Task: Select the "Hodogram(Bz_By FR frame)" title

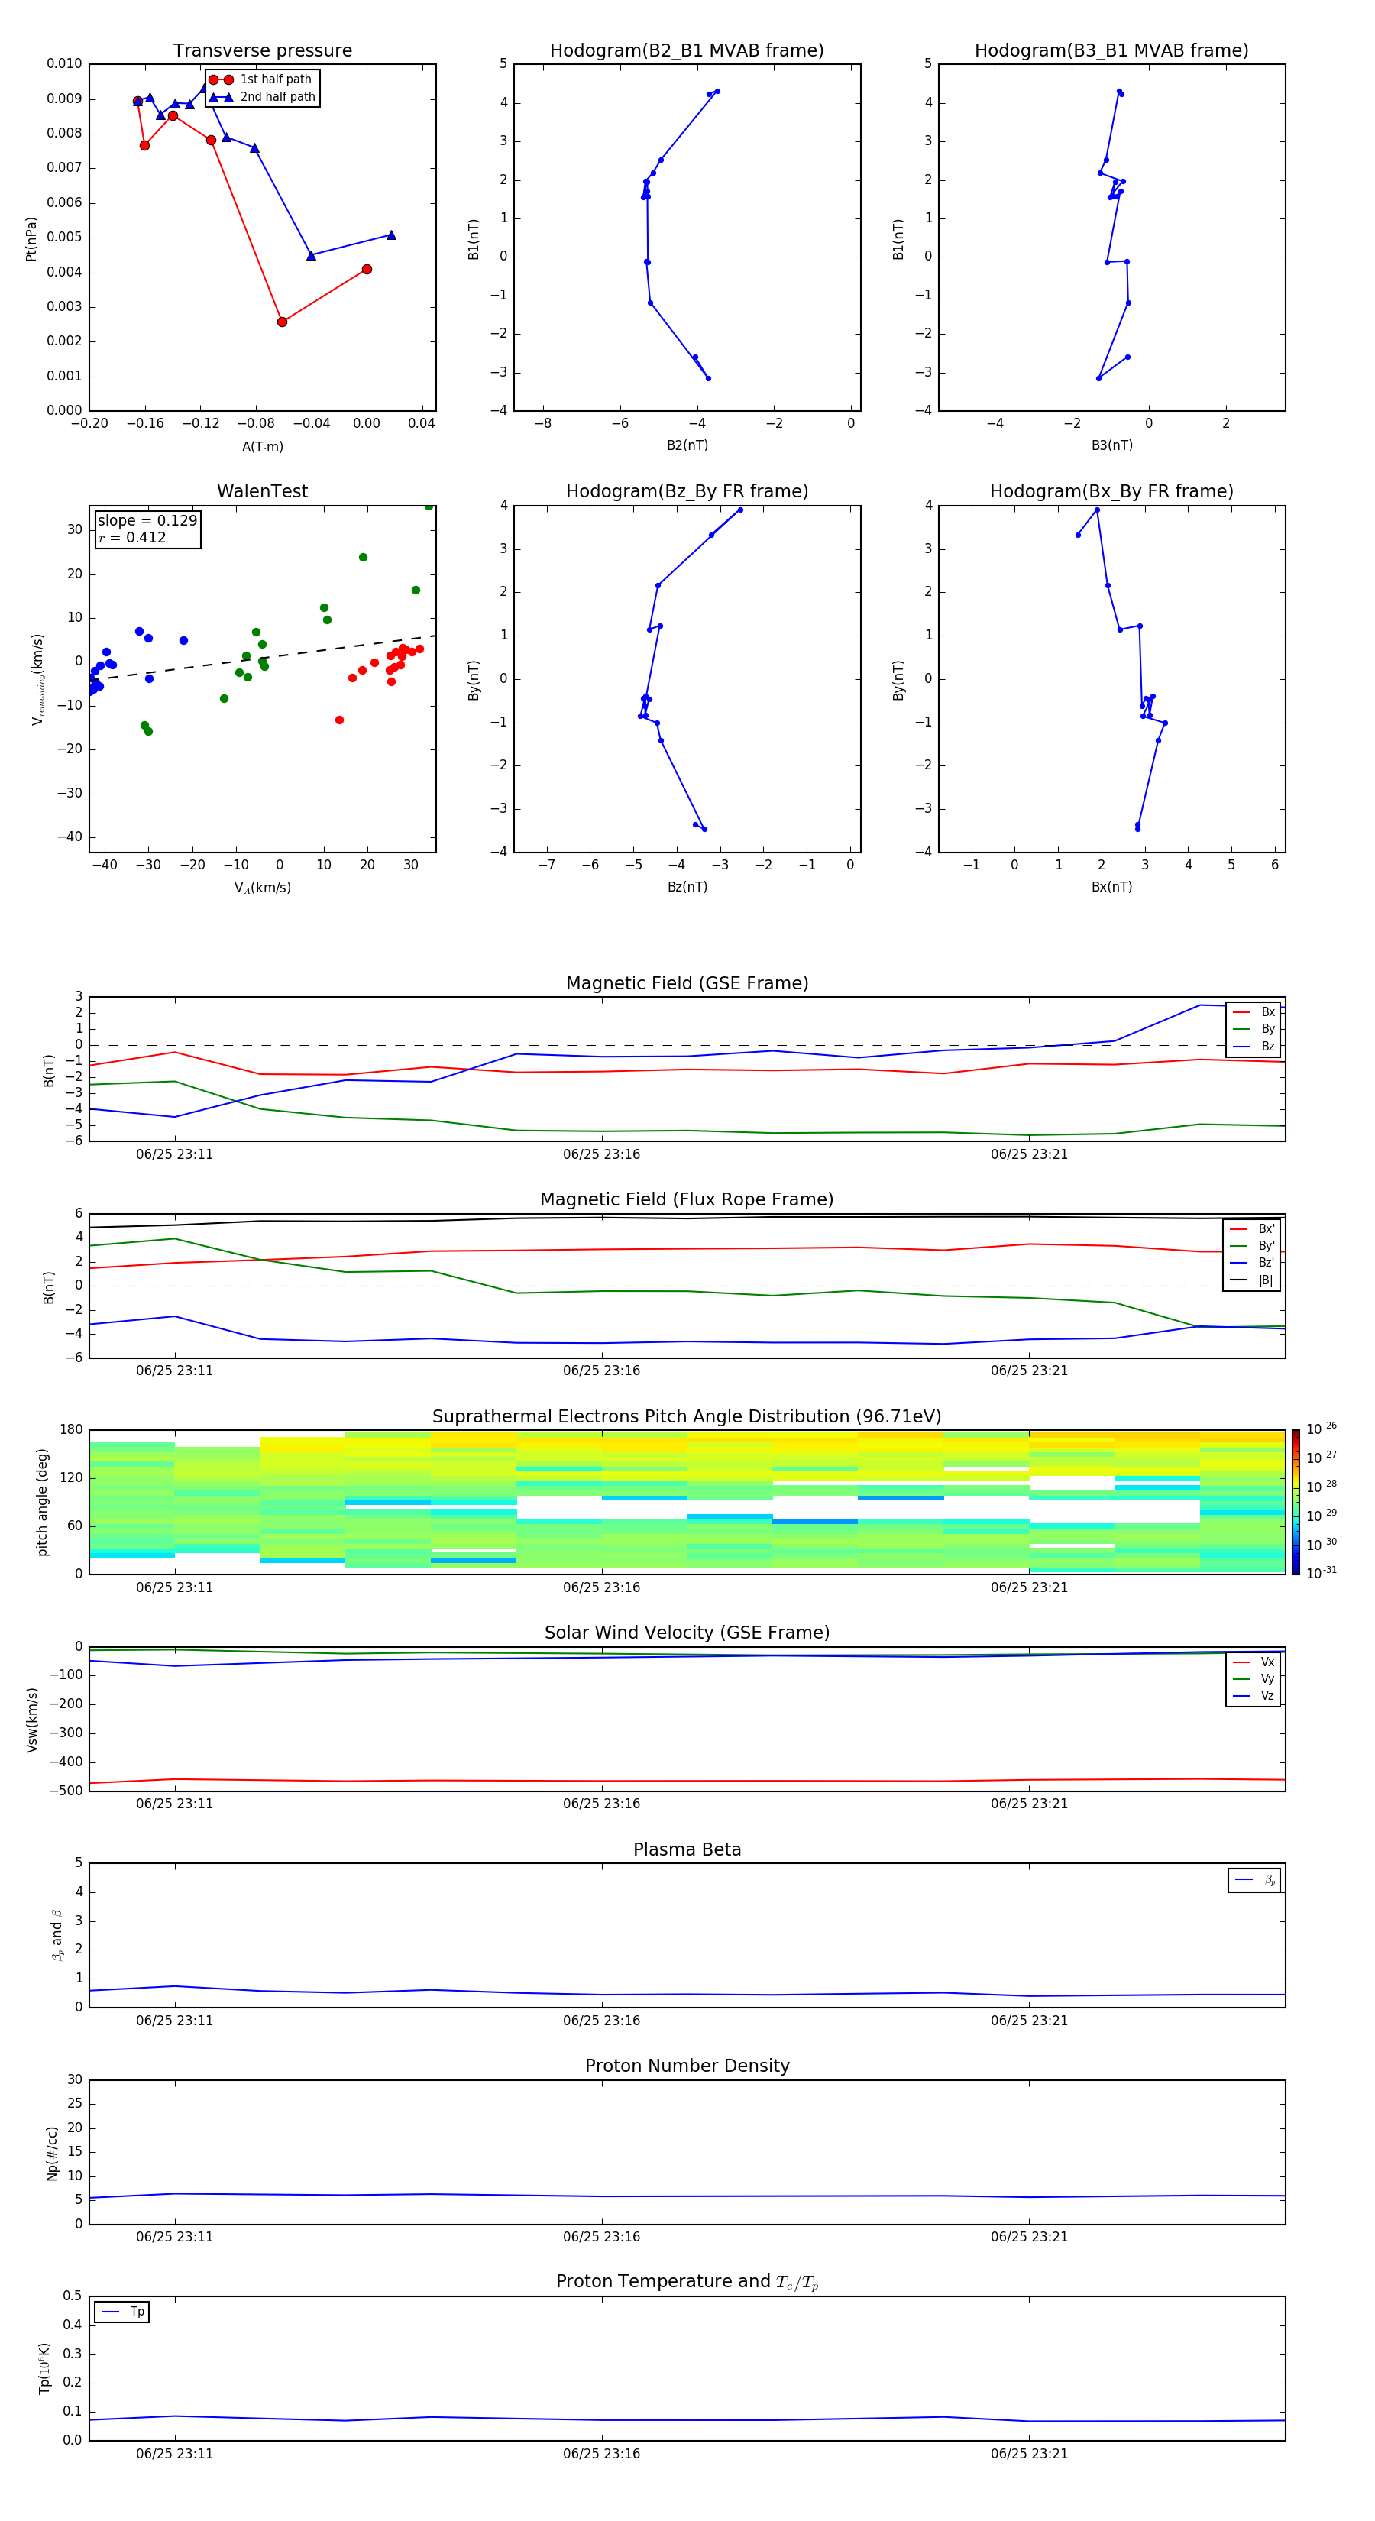Action: (x=687, y=491)
